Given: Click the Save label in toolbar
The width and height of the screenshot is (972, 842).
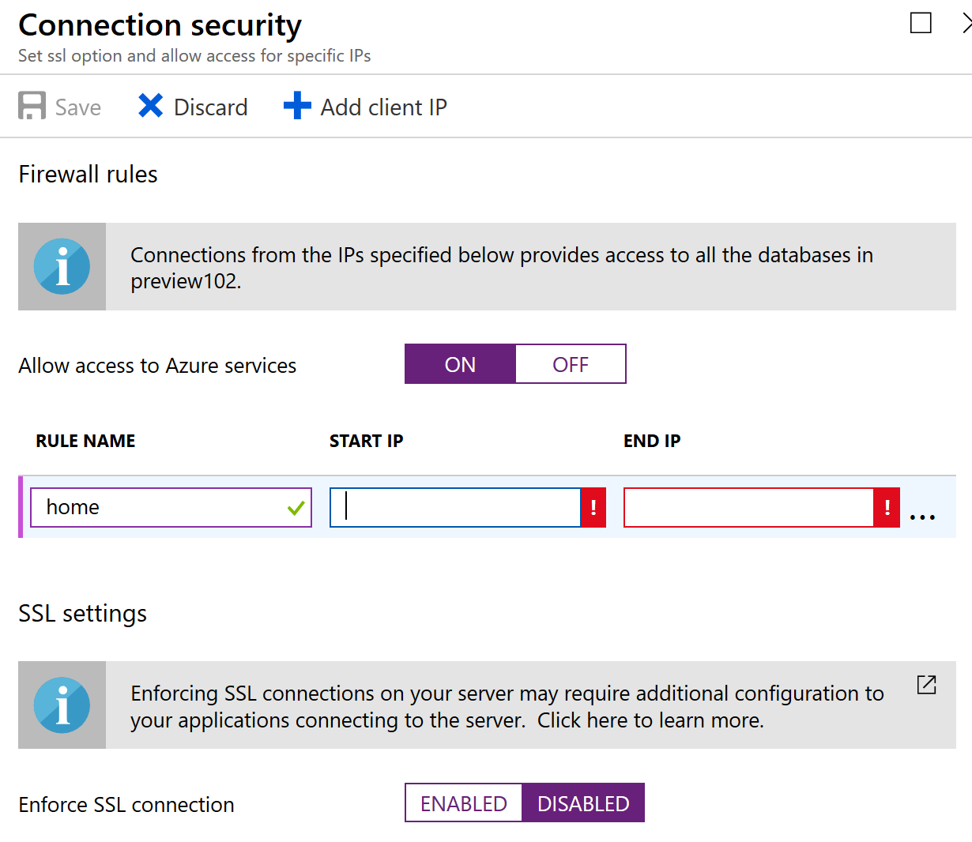Looking at the screenshot, I should (x=78, y=107).
